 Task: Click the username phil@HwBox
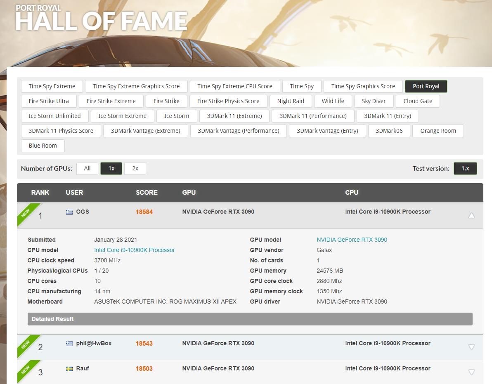94,344
